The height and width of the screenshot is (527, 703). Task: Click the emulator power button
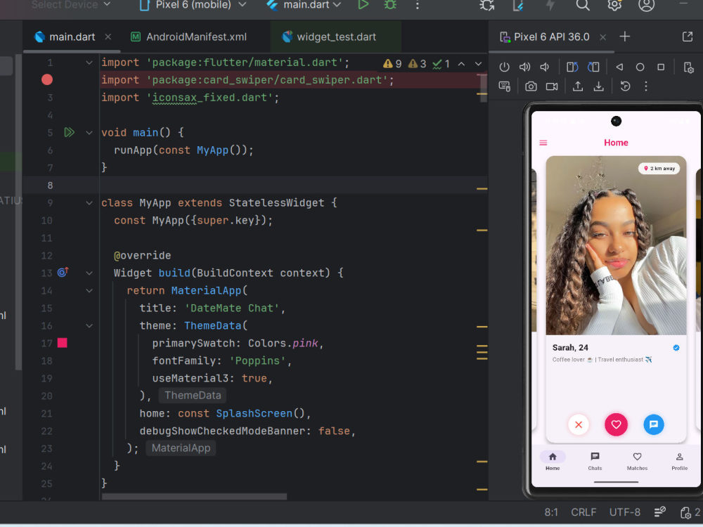click(504, 67)
